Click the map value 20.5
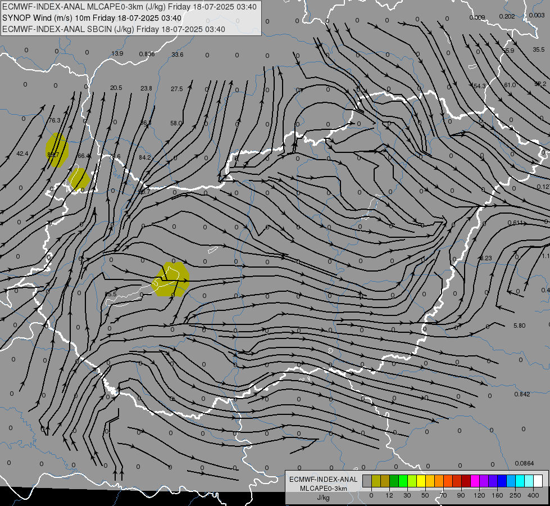550x506 pixels. 116,88
